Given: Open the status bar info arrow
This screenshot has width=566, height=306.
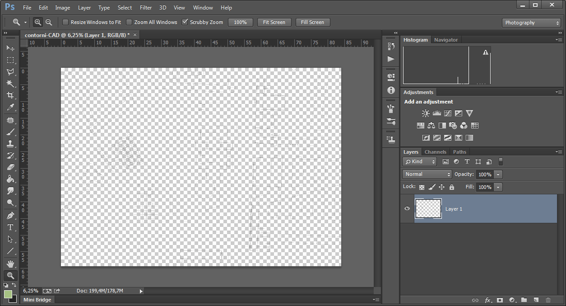Looking at the screenshot, I should coord(141,291).
